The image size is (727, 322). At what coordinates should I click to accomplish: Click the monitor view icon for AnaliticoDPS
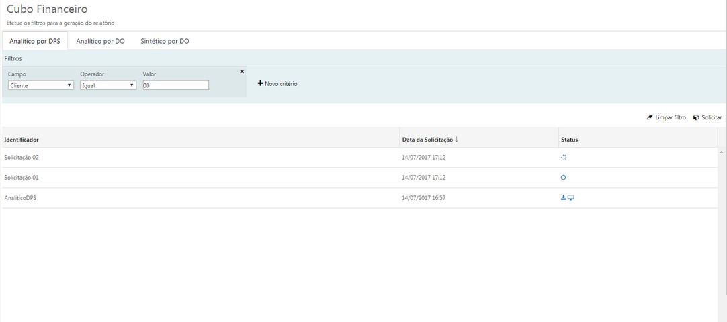571,198
